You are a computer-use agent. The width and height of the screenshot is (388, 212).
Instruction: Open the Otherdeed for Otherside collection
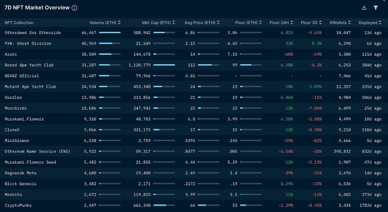33,33
